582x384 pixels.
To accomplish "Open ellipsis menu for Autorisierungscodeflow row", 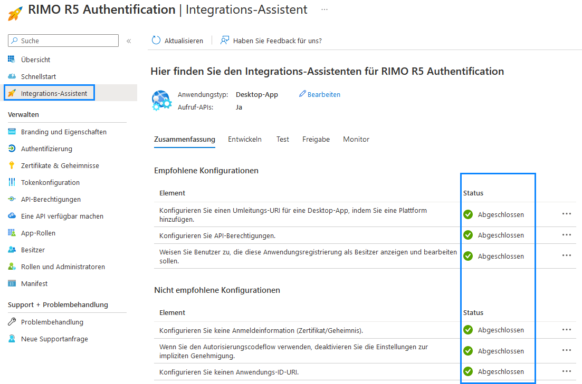I will click(566, 350).
